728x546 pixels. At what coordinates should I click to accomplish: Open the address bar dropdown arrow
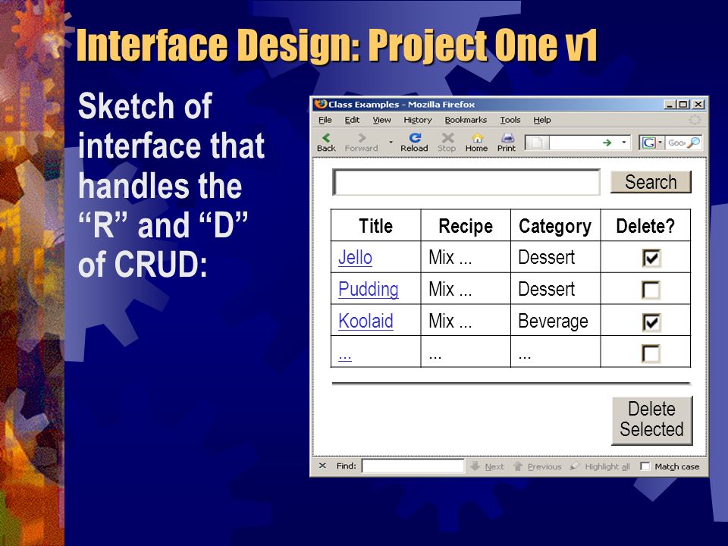(623, 142)
